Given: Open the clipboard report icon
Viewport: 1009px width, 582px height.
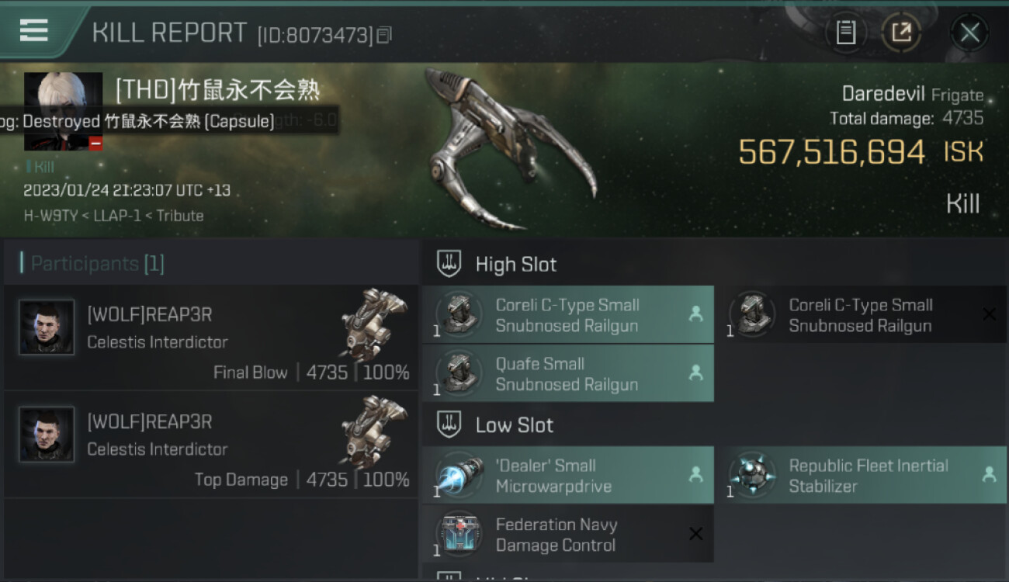Looking at the screenshot, I should [845, 33].
